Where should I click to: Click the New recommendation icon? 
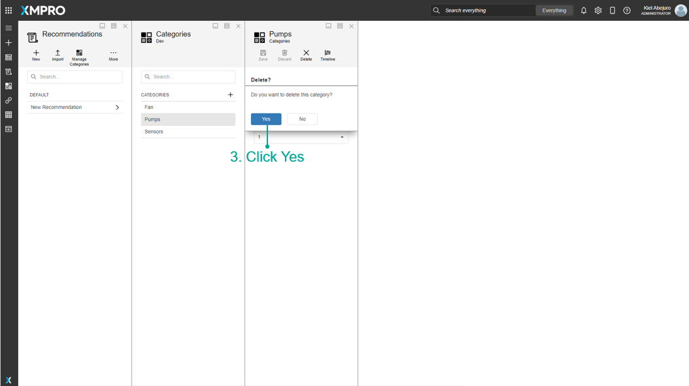36,53
